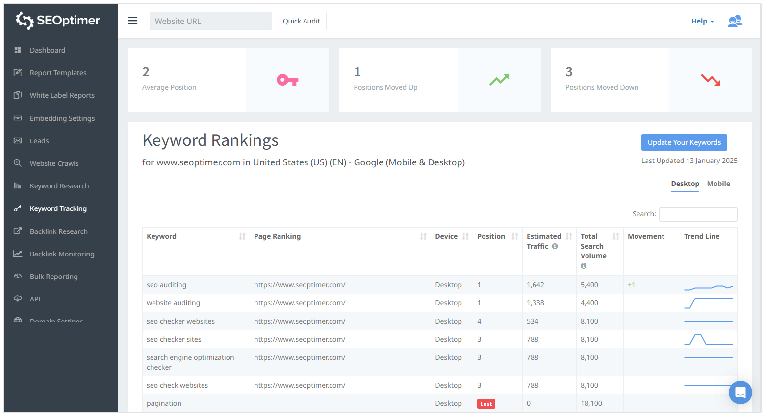The height and width of the screenshot is (416, 765).
Task: Click the Estimated Traffic info icon
Action: click(555, 246)
